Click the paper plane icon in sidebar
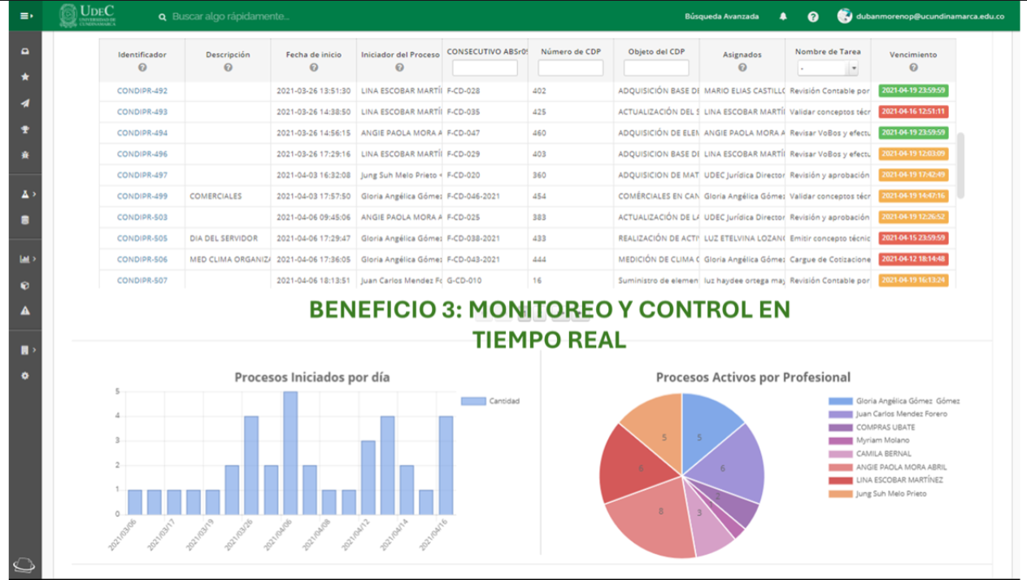The image size is (1027, 580). pyautogui.click(x=26, y=102)
